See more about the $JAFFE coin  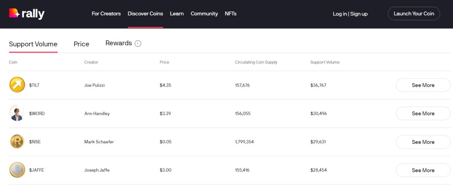pos(423,170)
